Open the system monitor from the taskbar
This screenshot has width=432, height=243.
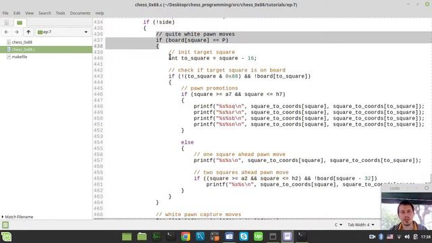click(x=157, y=237)
